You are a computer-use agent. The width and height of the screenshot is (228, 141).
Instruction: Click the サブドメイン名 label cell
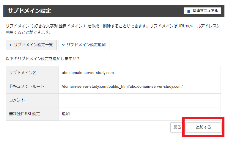point(32,73)
